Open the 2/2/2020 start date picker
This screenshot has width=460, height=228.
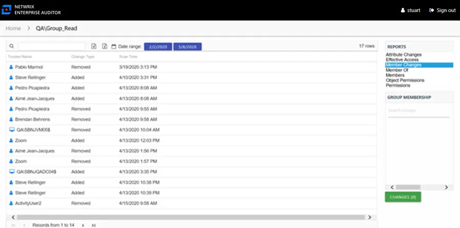[158, 47]
